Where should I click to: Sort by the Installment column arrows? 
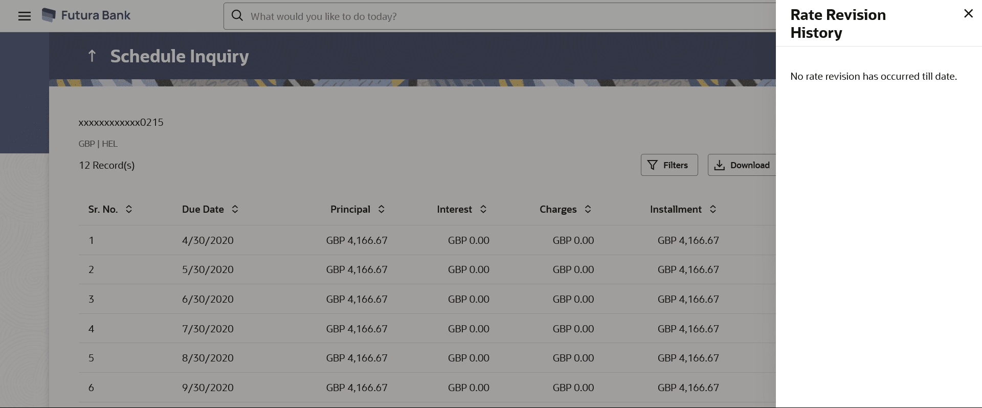tap(712, 209)
